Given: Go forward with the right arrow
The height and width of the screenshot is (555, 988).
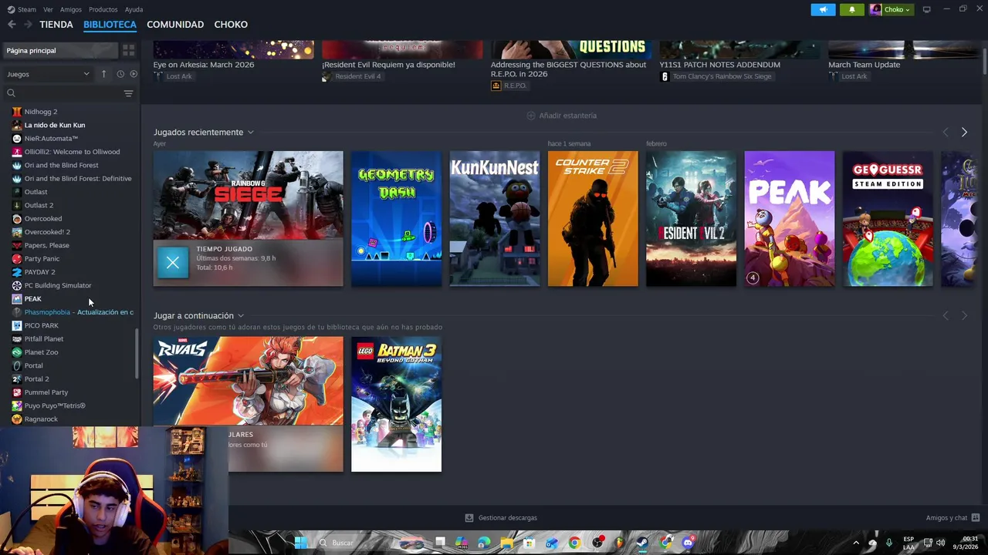Looking at the screenshot, I should (28, 25).
